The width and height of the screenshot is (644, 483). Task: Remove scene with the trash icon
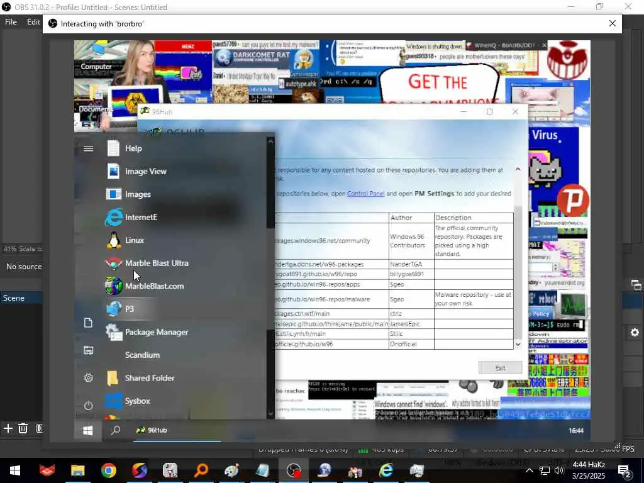click(x=23, y=428)
